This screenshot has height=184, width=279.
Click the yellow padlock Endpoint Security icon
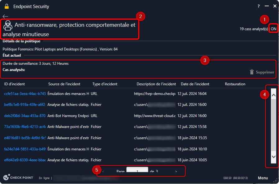[7, 6]
